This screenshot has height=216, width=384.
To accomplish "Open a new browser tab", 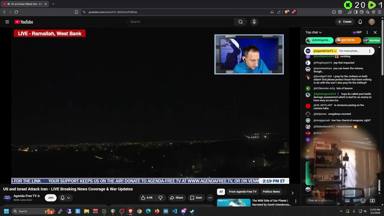I will tap(53, 4).
